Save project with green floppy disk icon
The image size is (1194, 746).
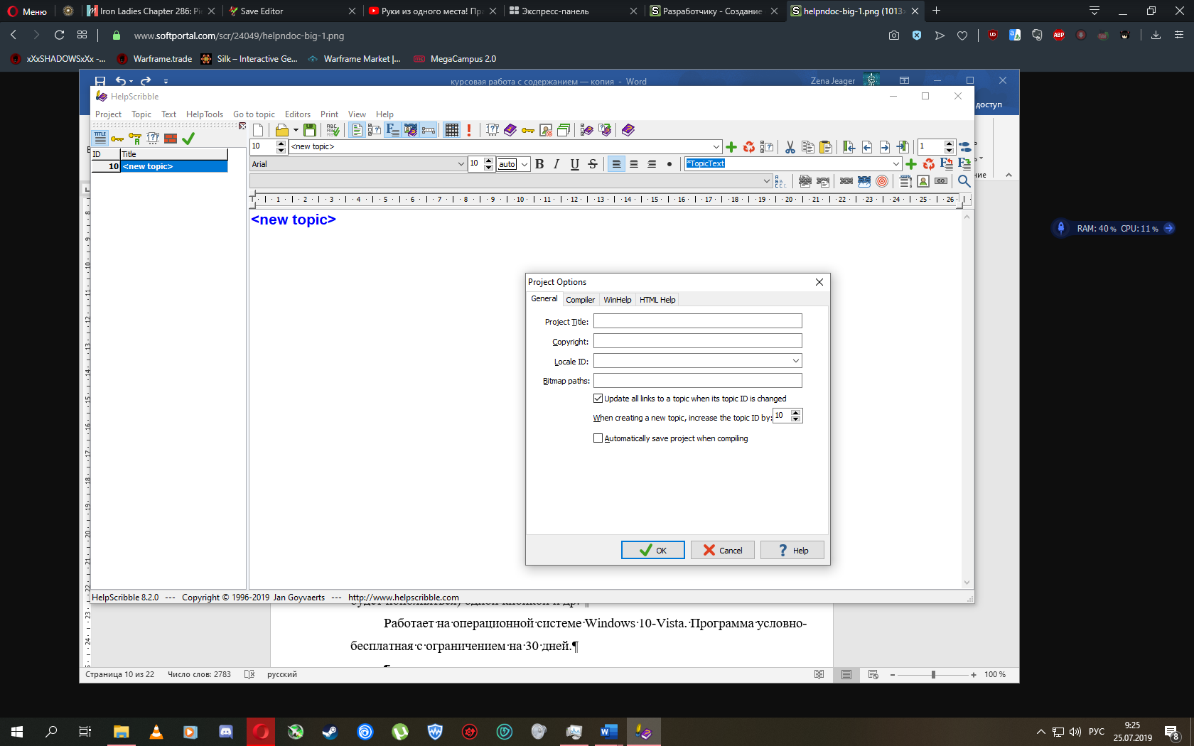(x=310, y=130)
